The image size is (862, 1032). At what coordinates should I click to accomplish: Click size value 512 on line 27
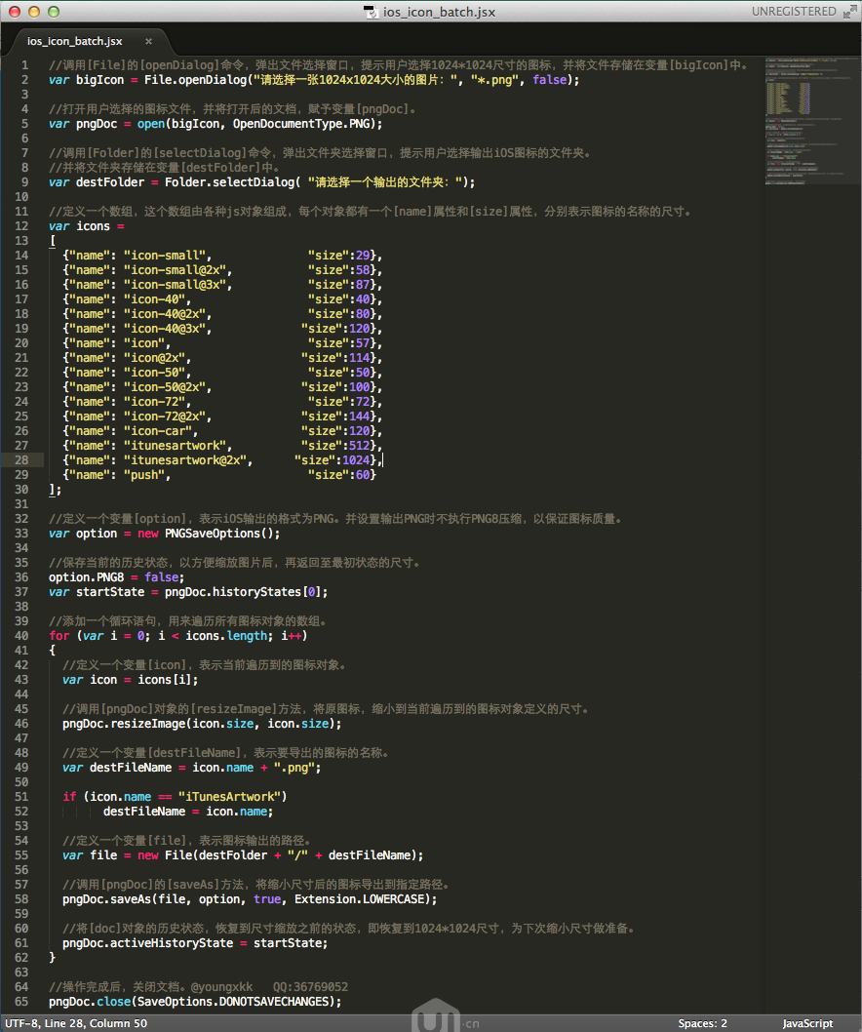(x=359, y=446)
